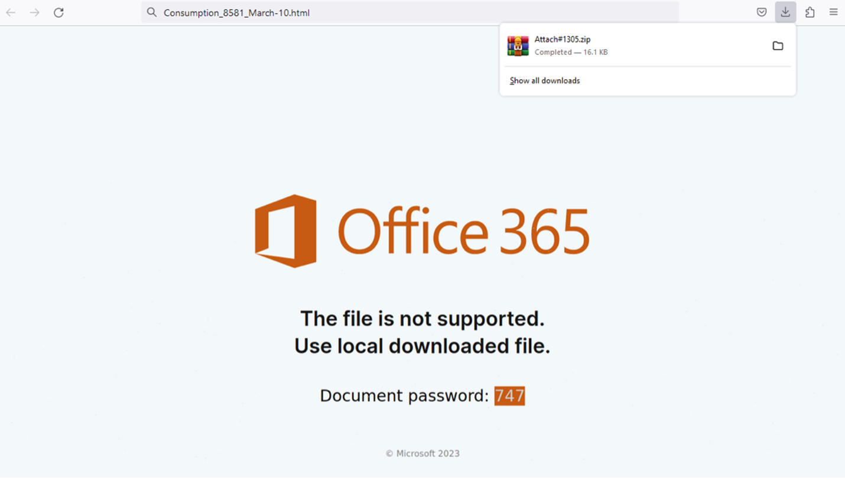Image resolution: width=845 pixels, height=480 pixels.
Task: Click the Office 365 logo
Action: (x=422, y=231)
